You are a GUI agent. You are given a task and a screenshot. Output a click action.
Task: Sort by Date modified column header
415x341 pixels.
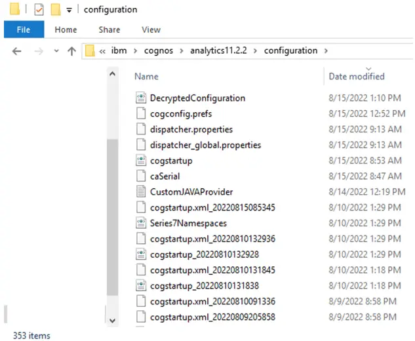(x=357, y=76)
